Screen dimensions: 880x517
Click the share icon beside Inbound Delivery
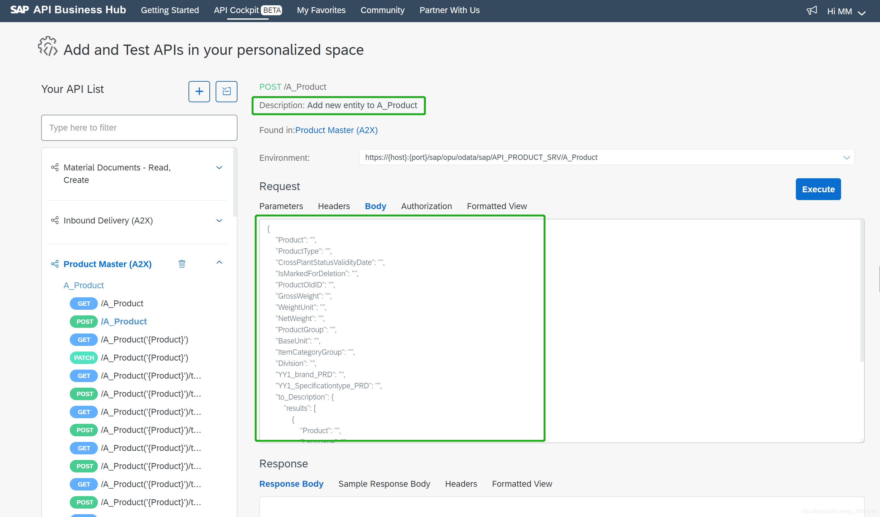[55, 220]
